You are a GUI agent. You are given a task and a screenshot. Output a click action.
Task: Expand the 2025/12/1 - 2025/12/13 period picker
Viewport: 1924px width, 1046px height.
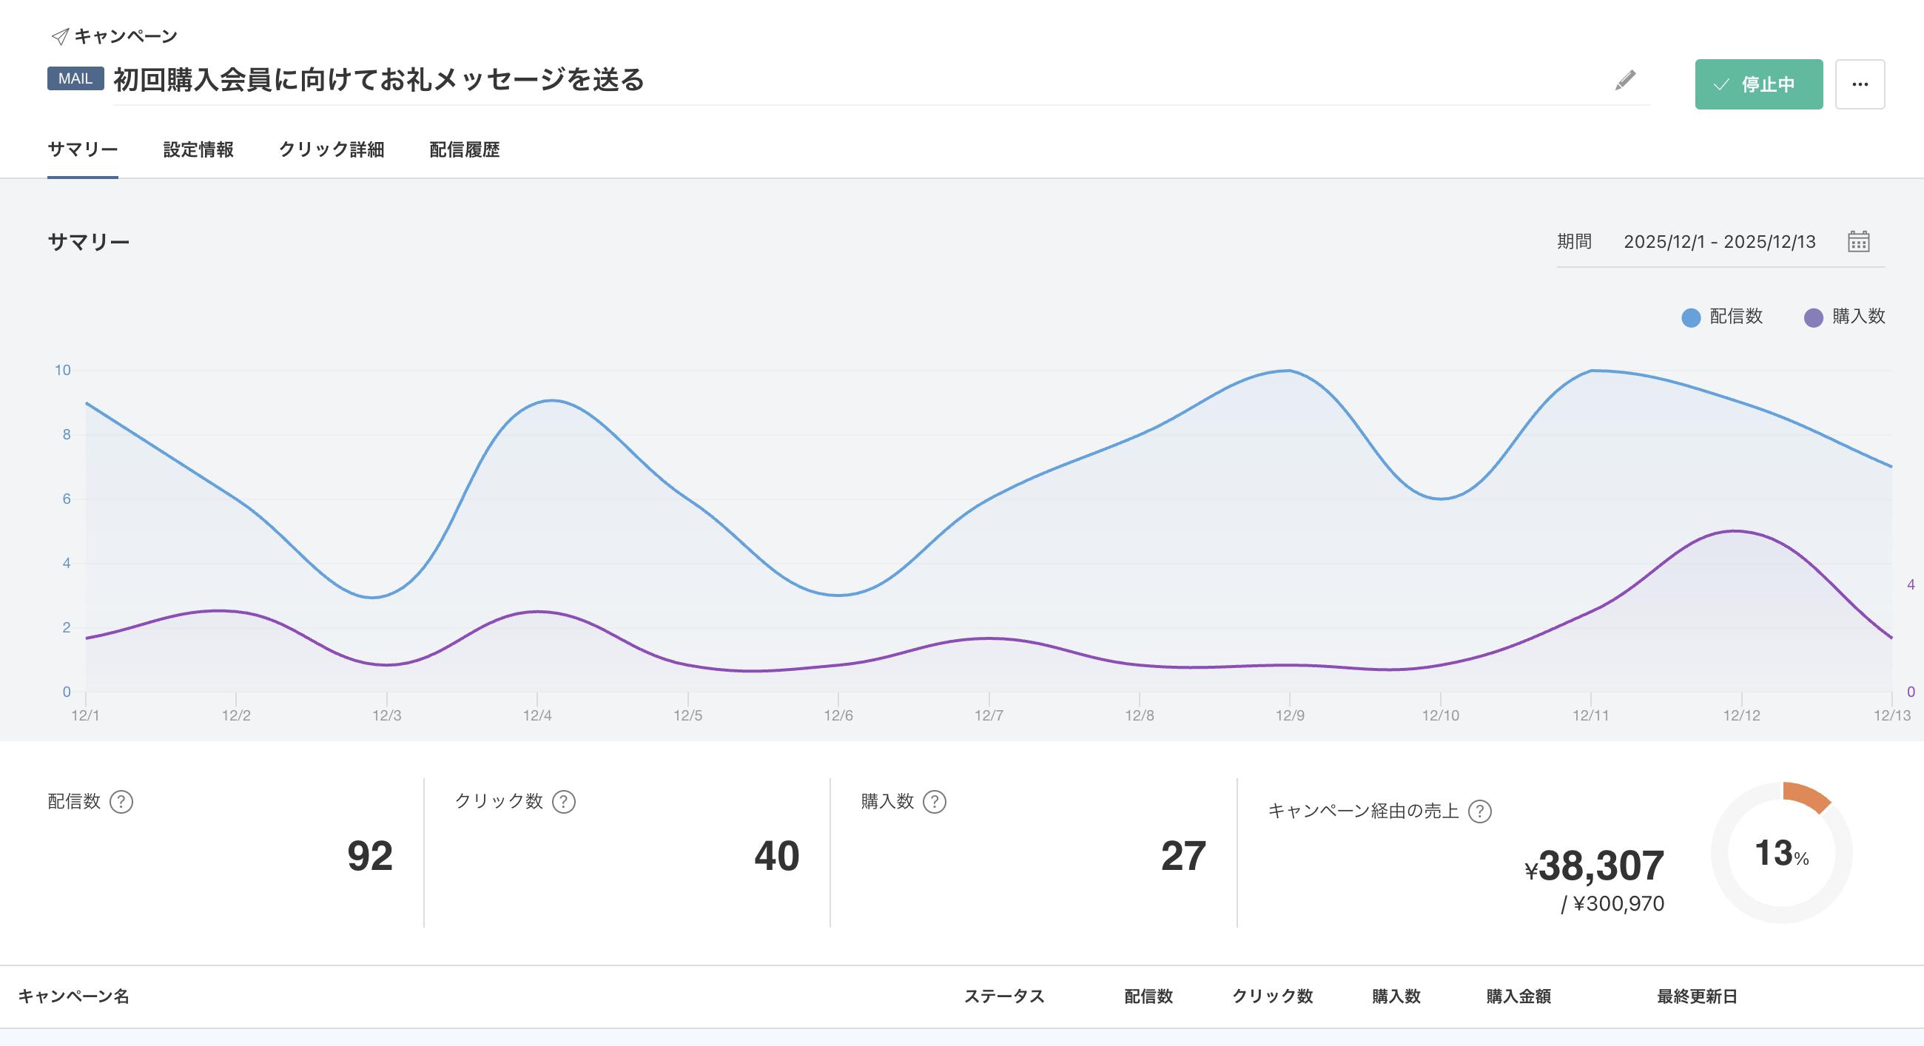(x=1719, y=241)
